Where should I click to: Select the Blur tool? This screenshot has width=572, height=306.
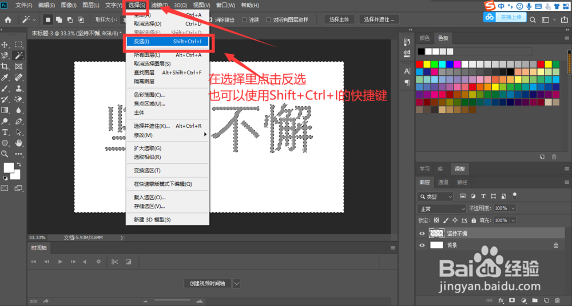[19, 110]
